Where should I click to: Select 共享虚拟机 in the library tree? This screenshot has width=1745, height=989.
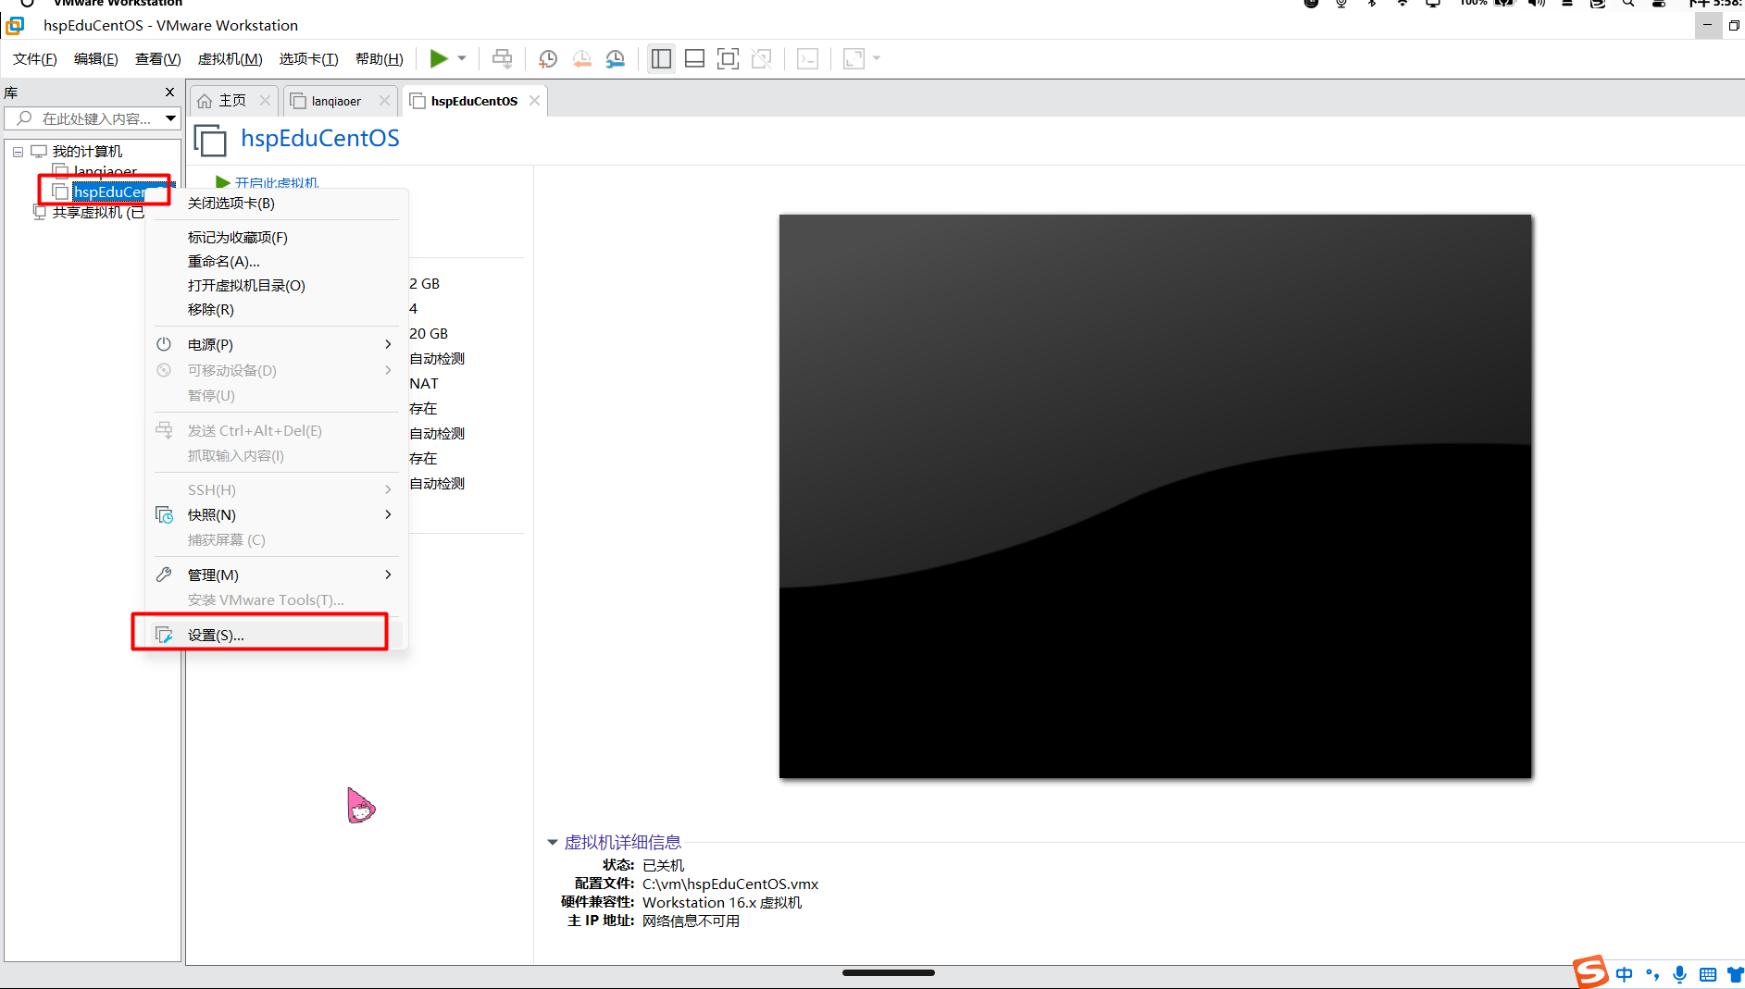(97, 212)
